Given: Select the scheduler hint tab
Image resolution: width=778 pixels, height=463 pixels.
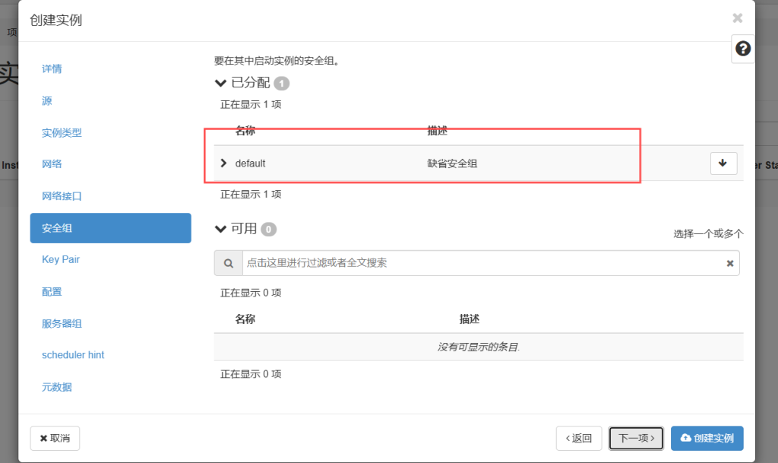Looking at the screenshot, I should pos(73,355).
